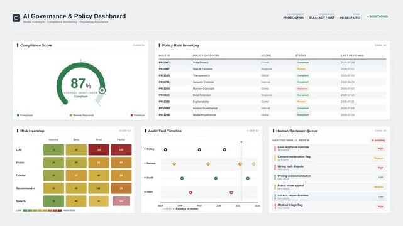The image size is (403, 226).
Task: Click the Recommender Public heatmap cell
Action: pos(121,188)
